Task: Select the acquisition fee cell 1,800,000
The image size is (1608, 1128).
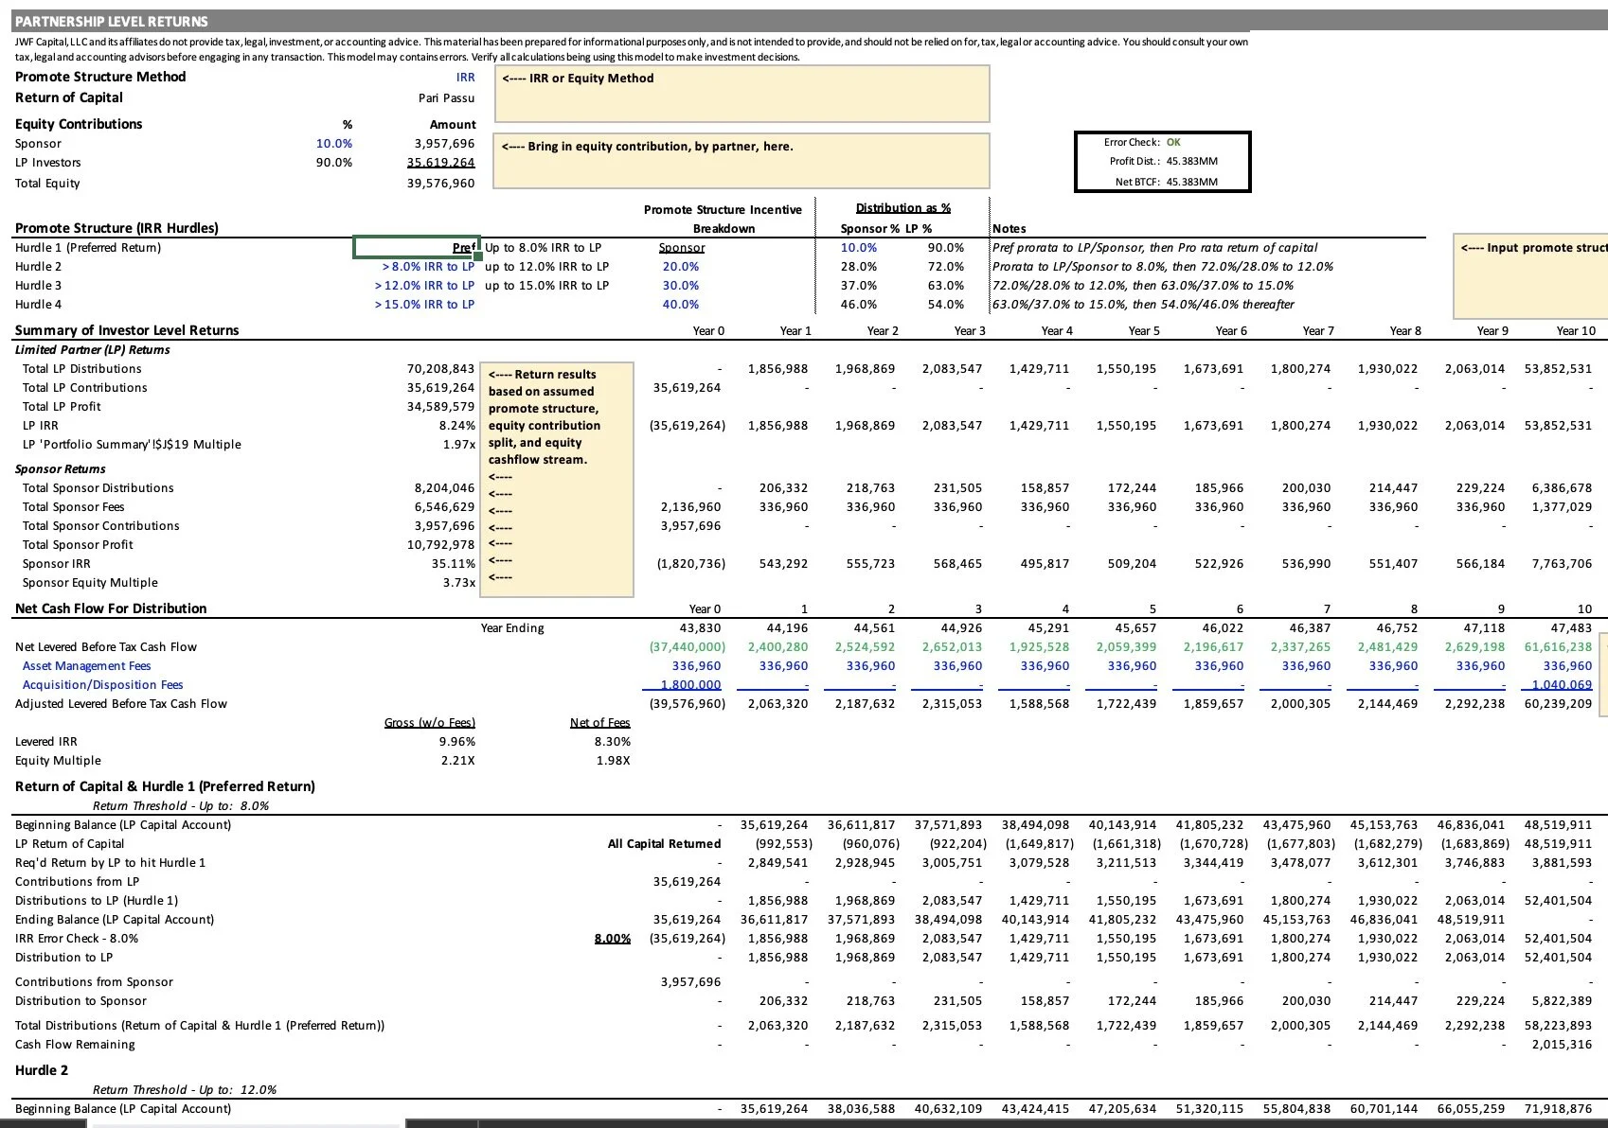Action: [x=690, y=685]
